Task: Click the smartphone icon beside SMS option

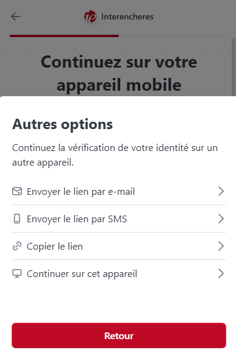Action: pos(17,219)
